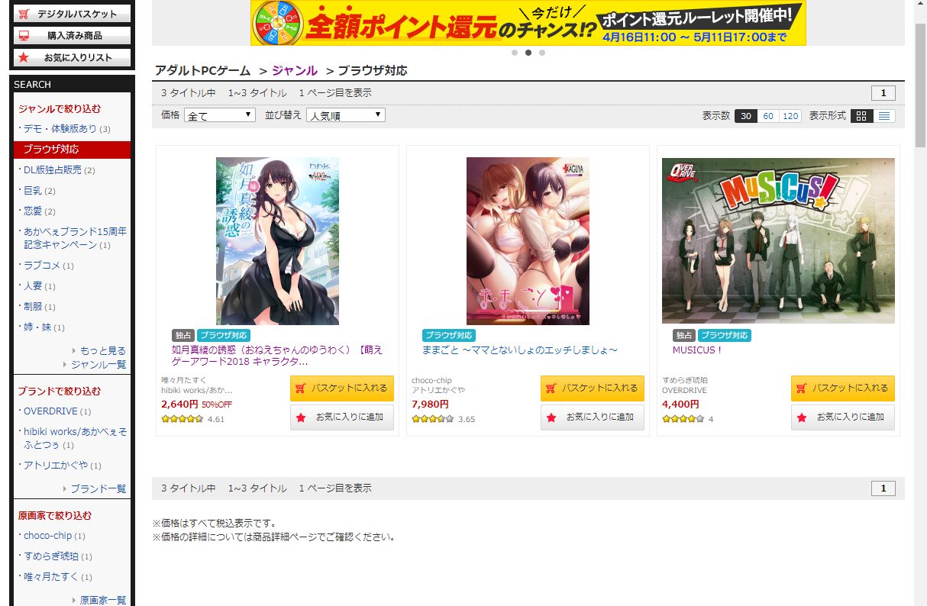The height and width of the screenshot is (606, 927).
Task: Switch to list view display format
Action: [884, 116]
